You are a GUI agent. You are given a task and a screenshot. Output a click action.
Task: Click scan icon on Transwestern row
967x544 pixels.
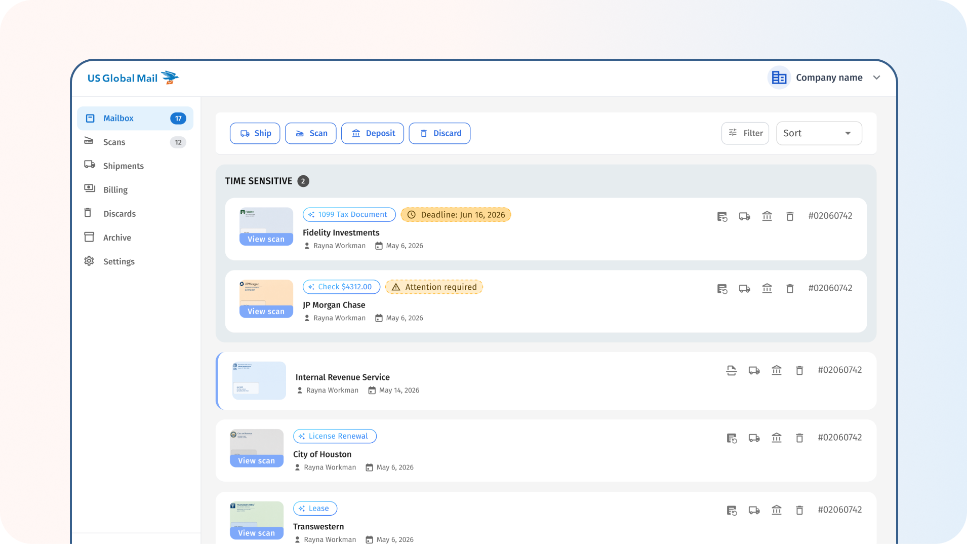click(732, 511)
